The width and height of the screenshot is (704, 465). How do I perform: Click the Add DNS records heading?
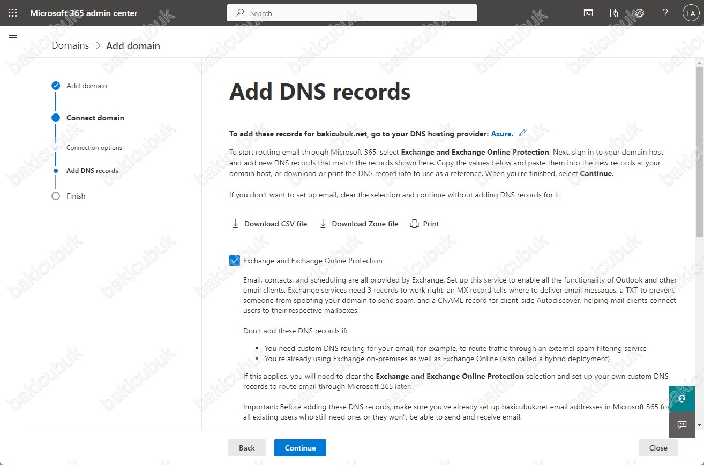tap(320, 92)
